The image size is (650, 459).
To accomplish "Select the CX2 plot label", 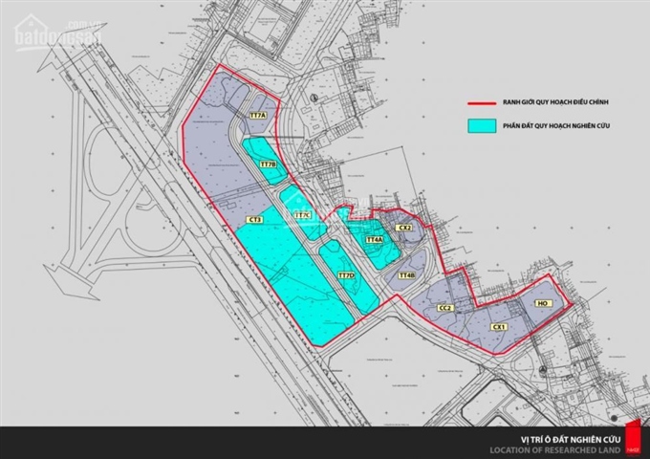I will (405, 228).
